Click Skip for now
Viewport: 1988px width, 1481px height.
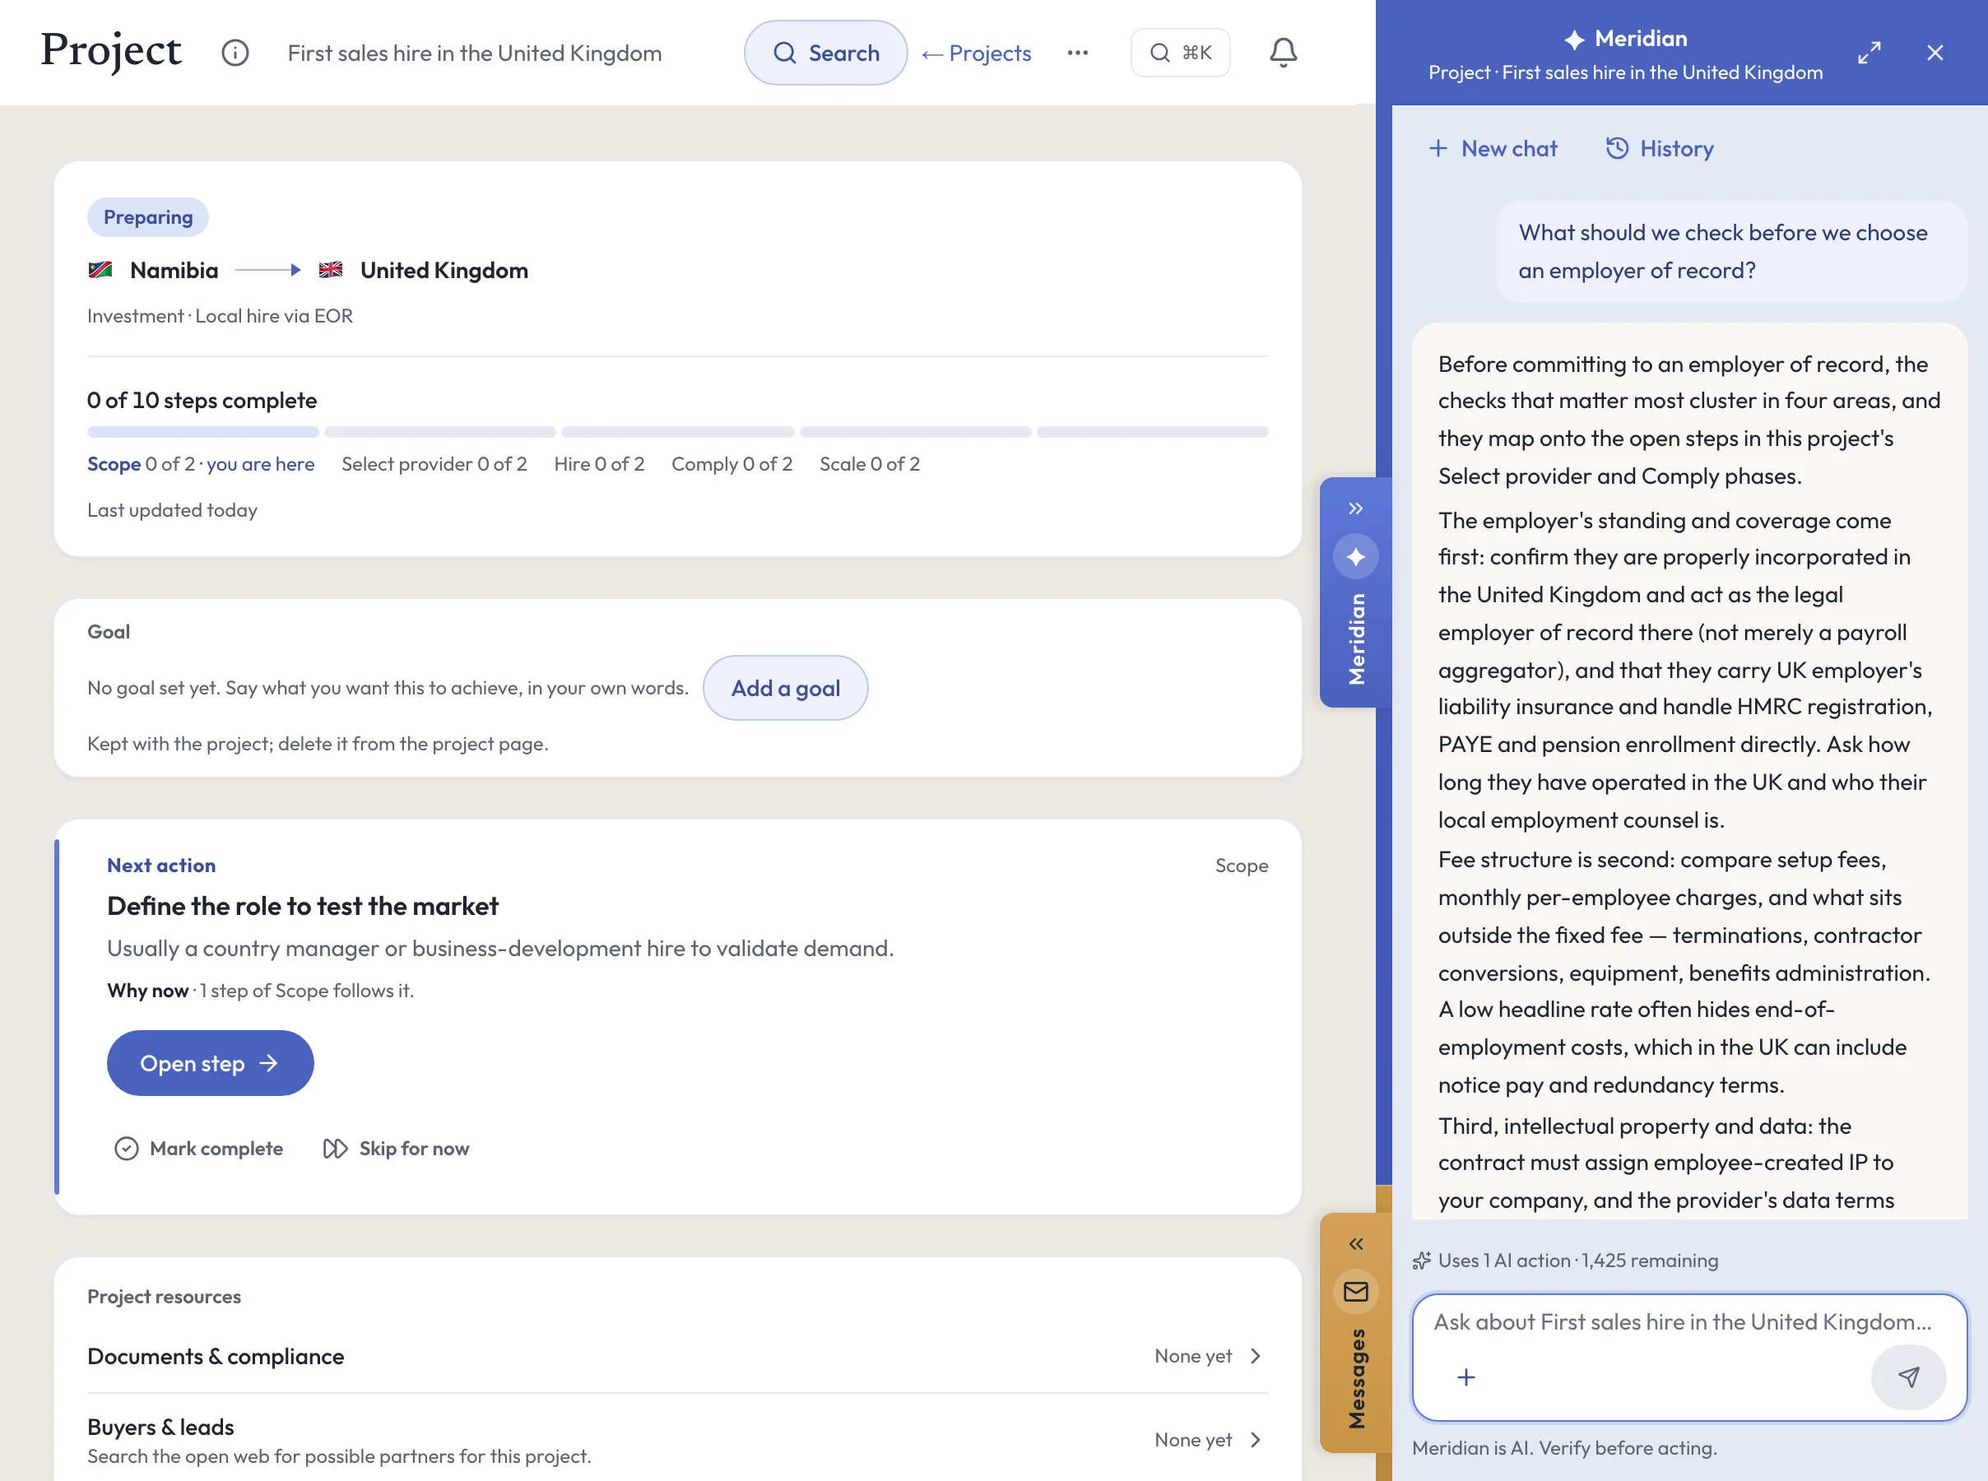tap(396, 1149)
